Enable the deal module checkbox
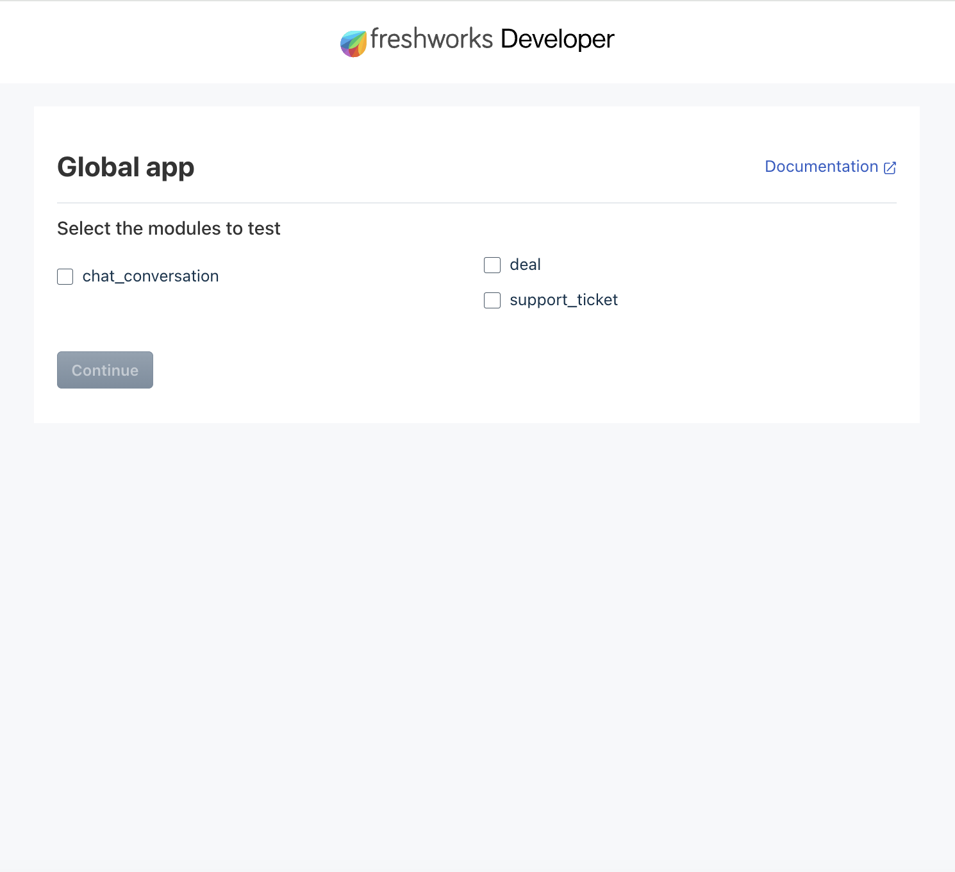The height and width of the screenshot is (872, 955). 492,265
